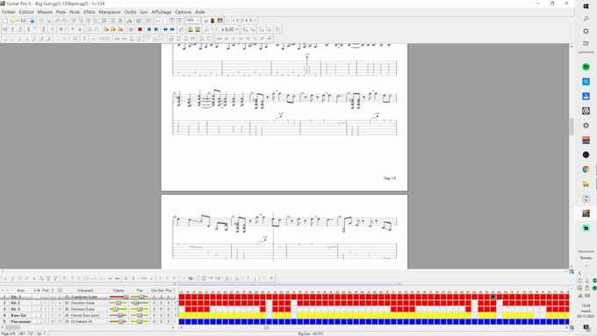The image size is (597, 336).
Task: Adjust the Gtr. 1 volume slider
Action: click(x=119, y=297)
